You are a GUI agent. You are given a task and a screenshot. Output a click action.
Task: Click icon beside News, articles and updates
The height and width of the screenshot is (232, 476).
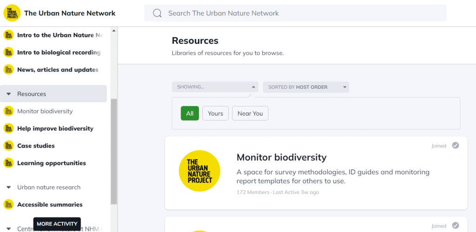click(8, 70)
